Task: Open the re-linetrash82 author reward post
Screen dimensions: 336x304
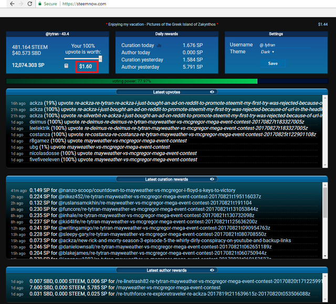Action: 219,281
